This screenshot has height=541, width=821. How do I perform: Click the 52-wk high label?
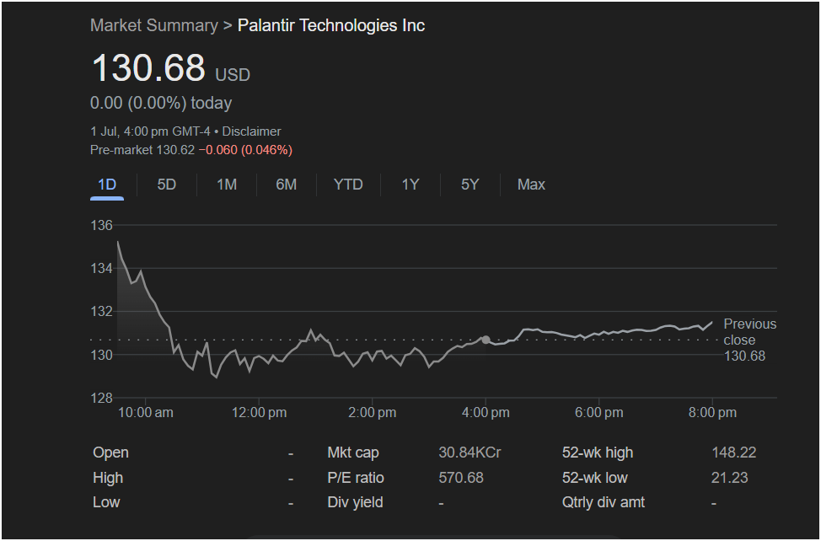tap(598, 453)
